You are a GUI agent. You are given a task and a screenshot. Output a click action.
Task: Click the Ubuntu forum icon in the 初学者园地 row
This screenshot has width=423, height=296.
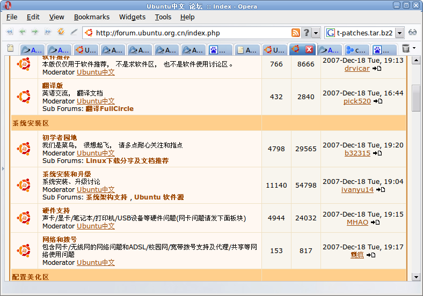[x=24, y=149]
